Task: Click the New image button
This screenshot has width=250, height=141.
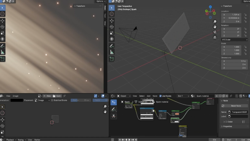Action: [x=47, y=96]
